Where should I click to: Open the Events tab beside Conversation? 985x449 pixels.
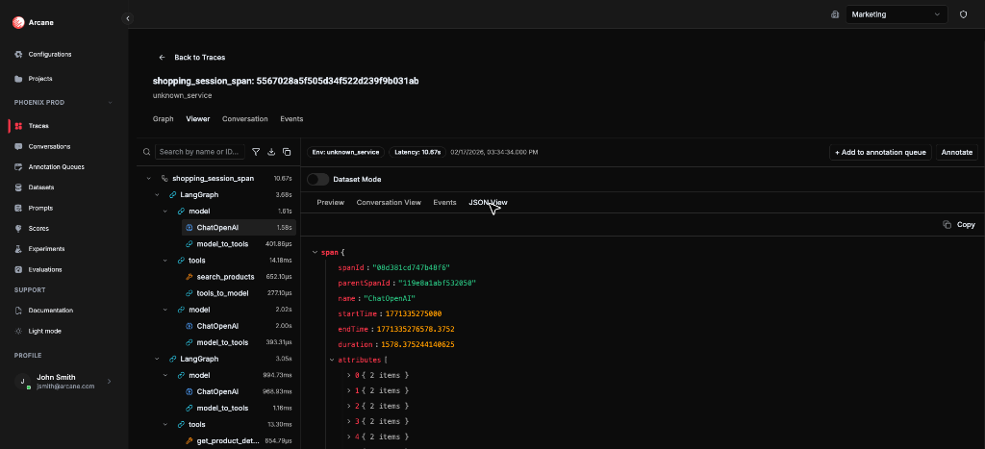[291, 118]
